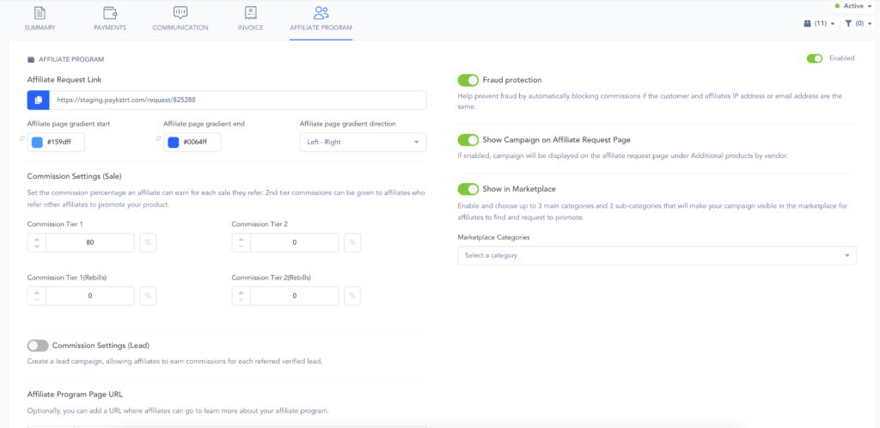Click the Communication chat bubble icon
Screen dimensions: 880x428
(180, 13)
